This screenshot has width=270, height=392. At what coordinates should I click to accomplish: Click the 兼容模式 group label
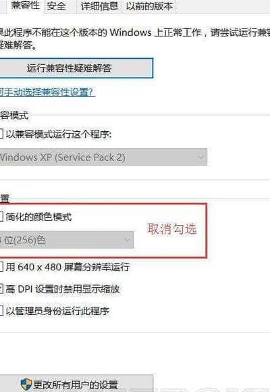point(14,116)
